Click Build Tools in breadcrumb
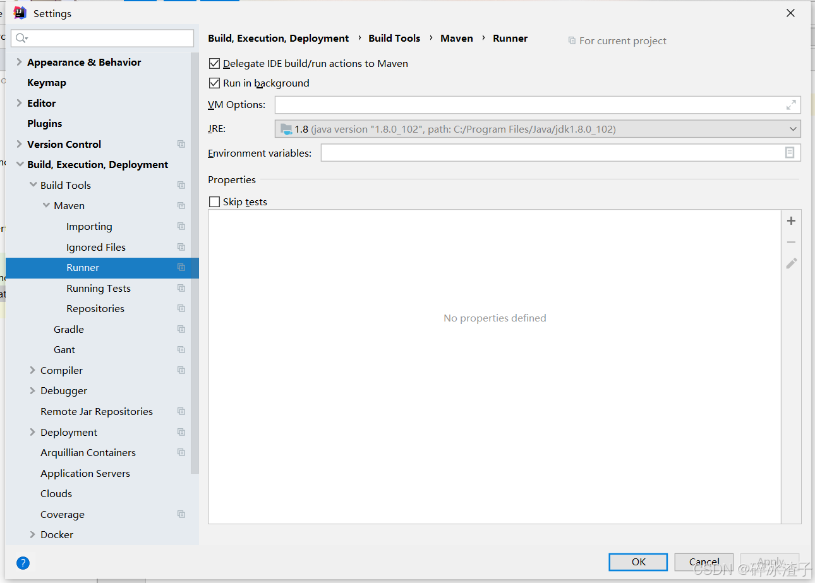 (x=394, y=38)
